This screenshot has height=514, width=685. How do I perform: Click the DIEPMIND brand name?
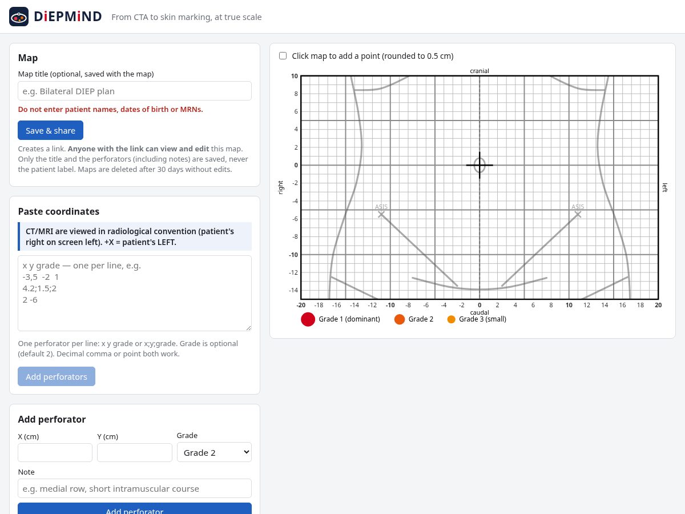click(68, 17)
